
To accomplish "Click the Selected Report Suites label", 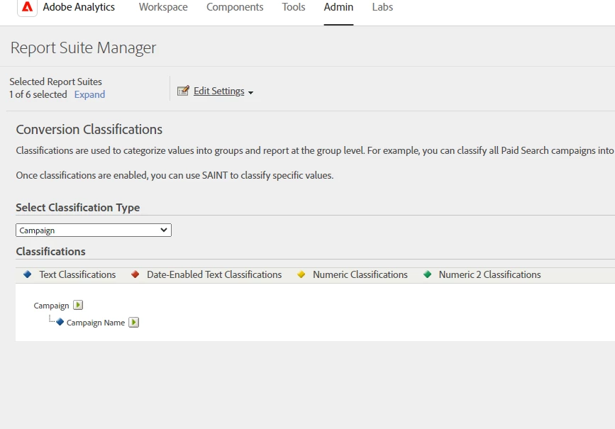I will click(56, 82).
